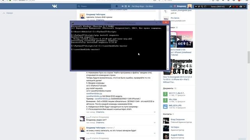Stop the recording with the red record button
The image size is (250, 140).
click(x=237, y=7)
